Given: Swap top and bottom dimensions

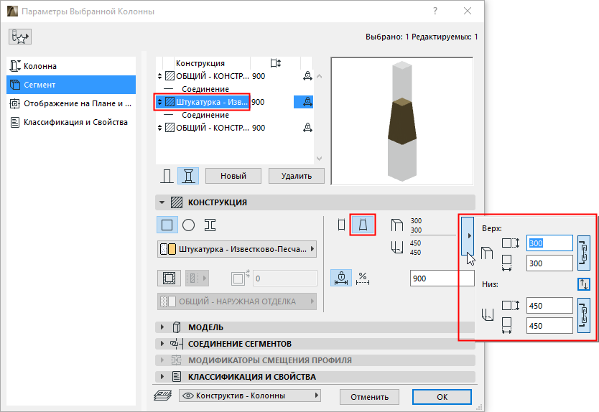Looking at the screenshot, I should tap(584, 284).
